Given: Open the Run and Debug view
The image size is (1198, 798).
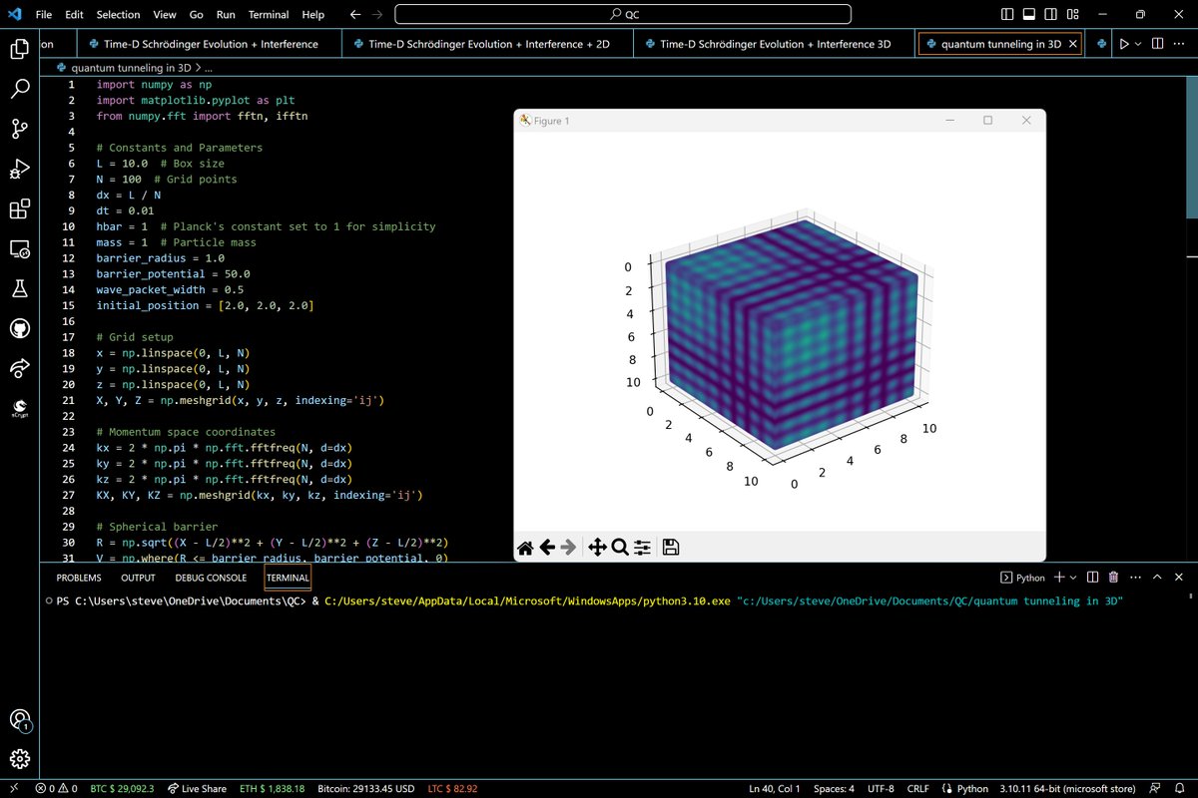Looking at the screenshot, I should click(x=19, y=169).
